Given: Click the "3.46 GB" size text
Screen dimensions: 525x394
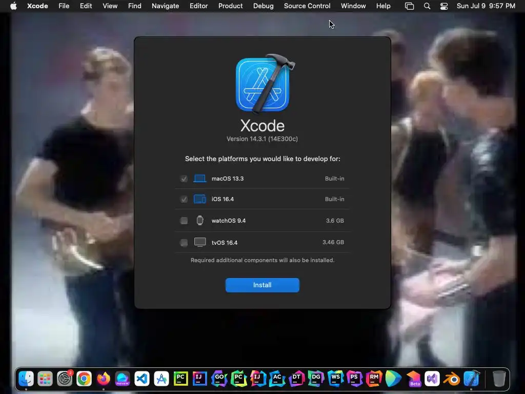Looking at the screenshot, I should pyautogui.click(x=333, y=242).
